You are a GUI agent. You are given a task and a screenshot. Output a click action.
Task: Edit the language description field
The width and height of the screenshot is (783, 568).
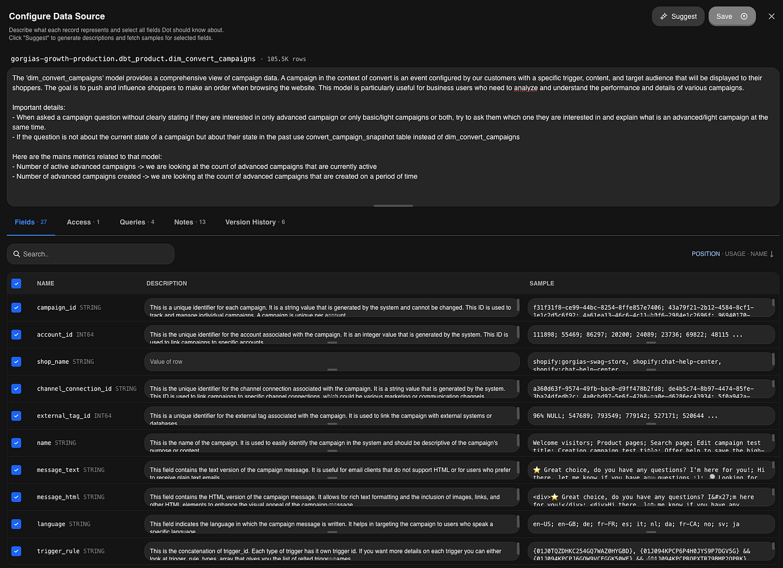pos(332,524)
